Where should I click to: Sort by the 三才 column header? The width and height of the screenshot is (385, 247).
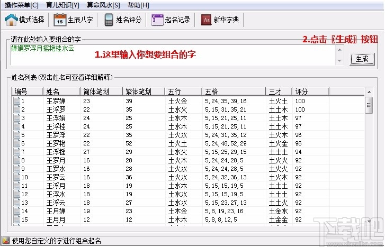pos(279,92)
